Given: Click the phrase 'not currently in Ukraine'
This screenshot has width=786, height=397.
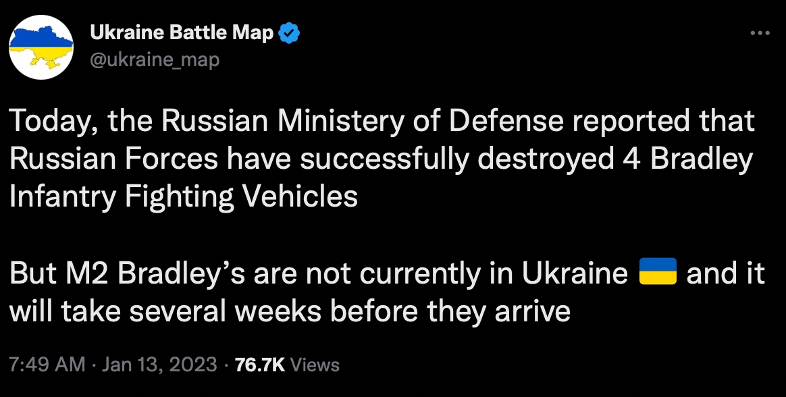Looking at the screenshot, I should point(466,273).
